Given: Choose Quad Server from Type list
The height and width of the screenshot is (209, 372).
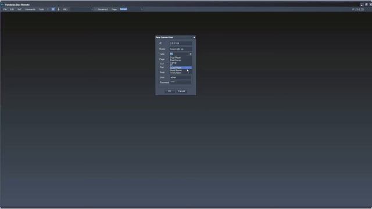Looking at the screenshot, I should (x=181, y=70).
